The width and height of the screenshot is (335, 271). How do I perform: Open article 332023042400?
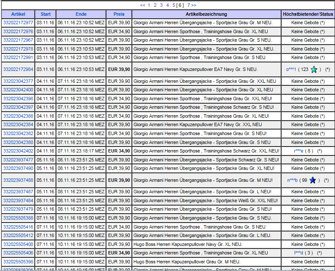[18, 90]
